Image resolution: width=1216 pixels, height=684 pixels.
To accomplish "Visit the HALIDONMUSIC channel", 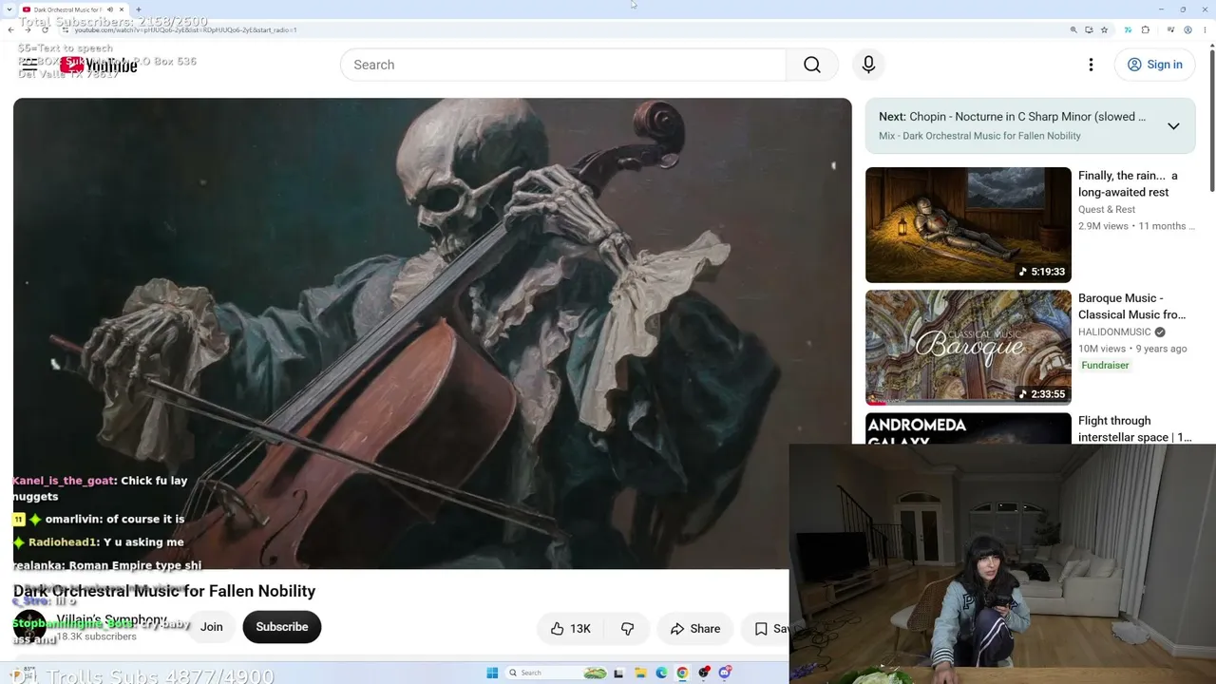I will click(1114, 332).
